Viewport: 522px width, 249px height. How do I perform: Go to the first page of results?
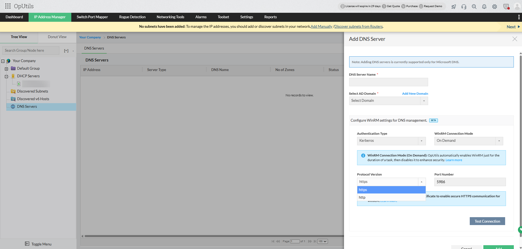point(273,241)
